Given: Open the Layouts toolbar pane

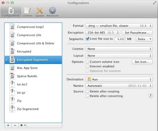Looking at the screenshot, I should tap(39, 12).
